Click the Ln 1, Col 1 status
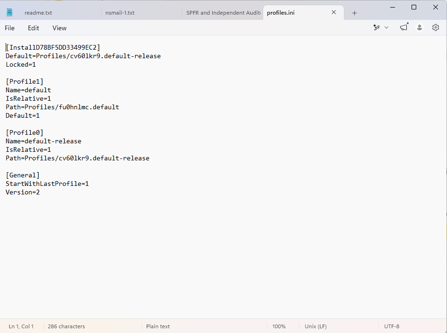447x333 pixels. (21, 326)
